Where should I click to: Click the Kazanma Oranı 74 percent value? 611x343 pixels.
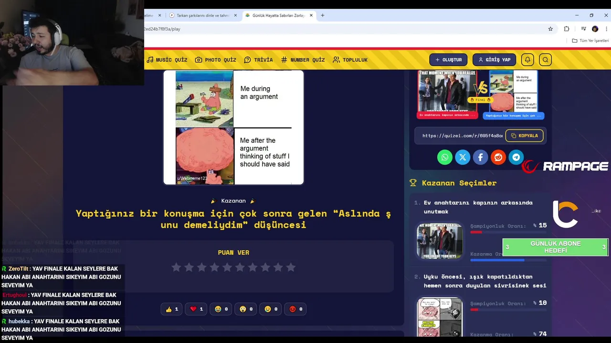coord(540,334)
